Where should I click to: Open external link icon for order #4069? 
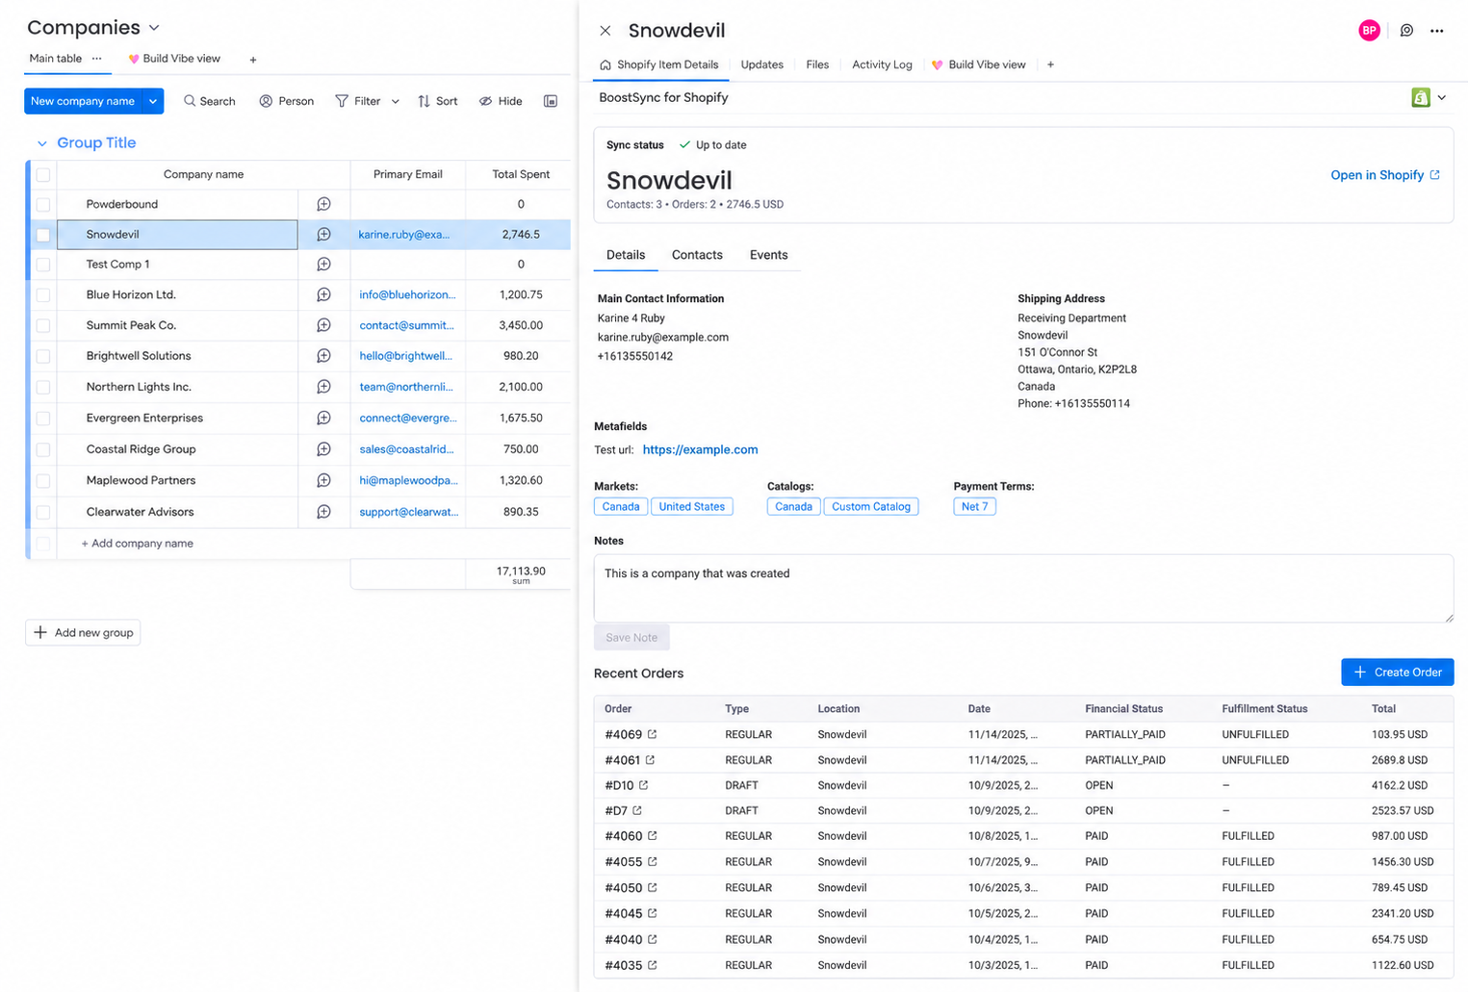tap(652, 734)
